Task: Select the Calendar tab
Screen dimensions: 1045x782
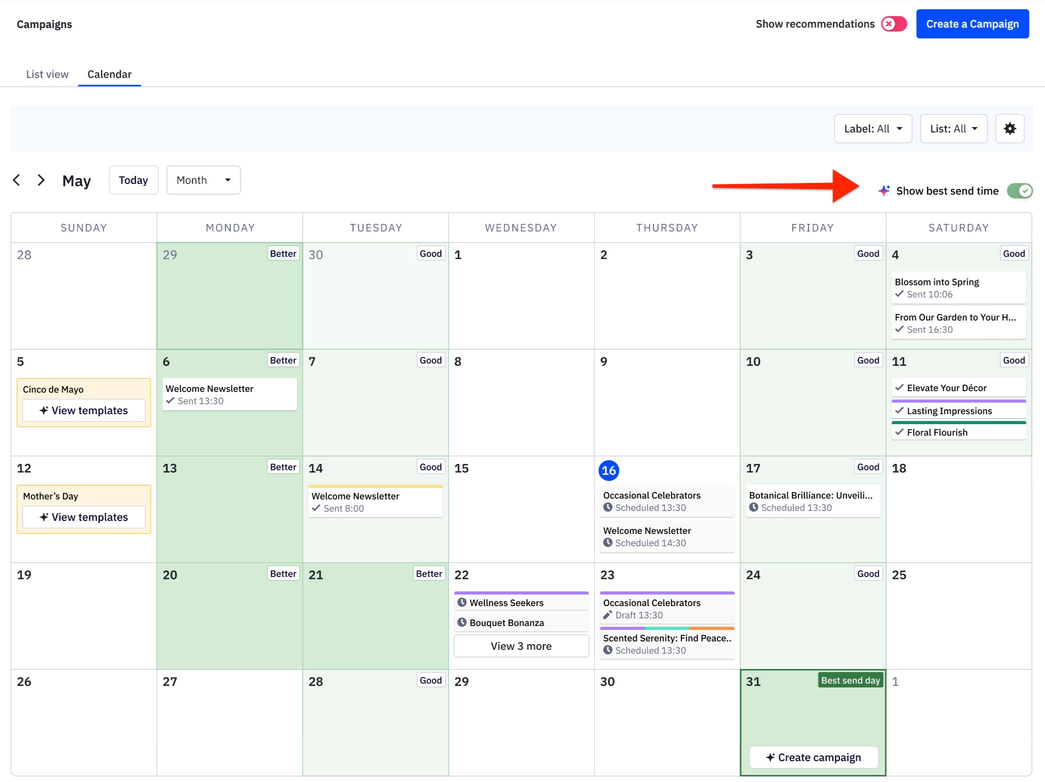Action: (x=109, y=74)
